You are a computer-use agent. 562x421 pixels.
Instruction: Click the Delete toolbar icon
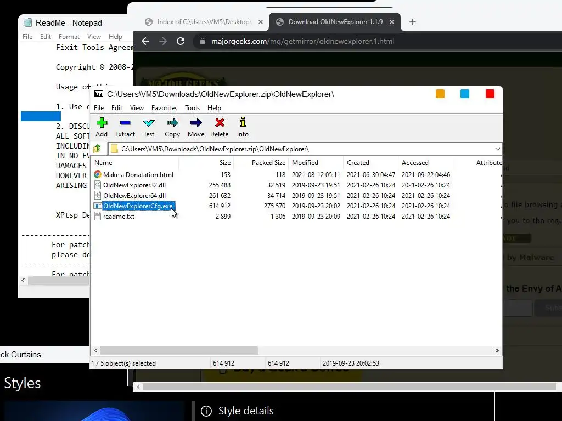(x=220, y=123)
